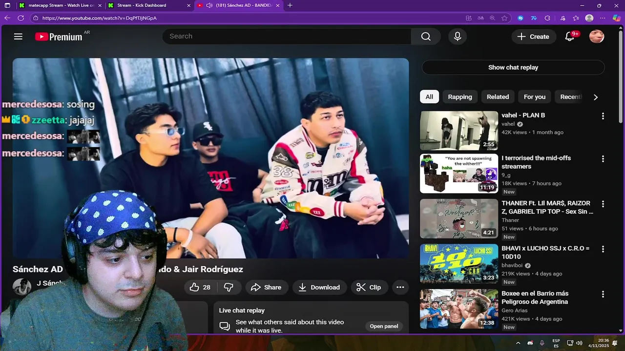Screen dimensions: 625x351
Task: Open the YouTube account avatar menu
Action: tap(597, 37)
